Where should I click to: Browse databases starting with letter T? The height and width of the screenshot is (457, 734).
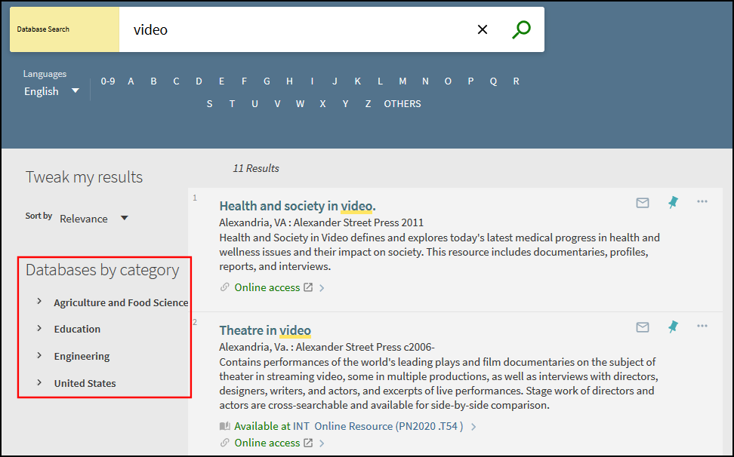[x=232, y=104]
